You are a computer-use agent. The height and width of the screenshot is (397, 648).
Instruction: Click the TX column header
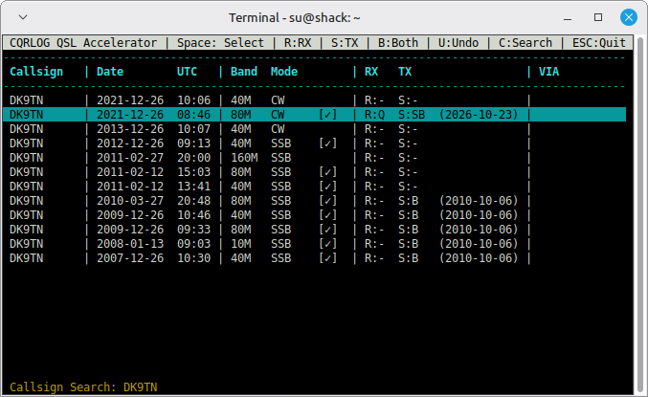(405, 72)
